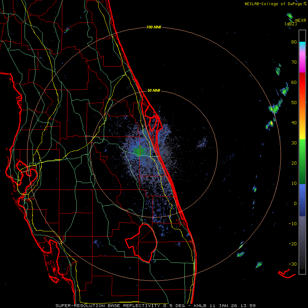Click the -10 value on dBZ scale
This screenshot has height=308, width=308.
[293, 224]
